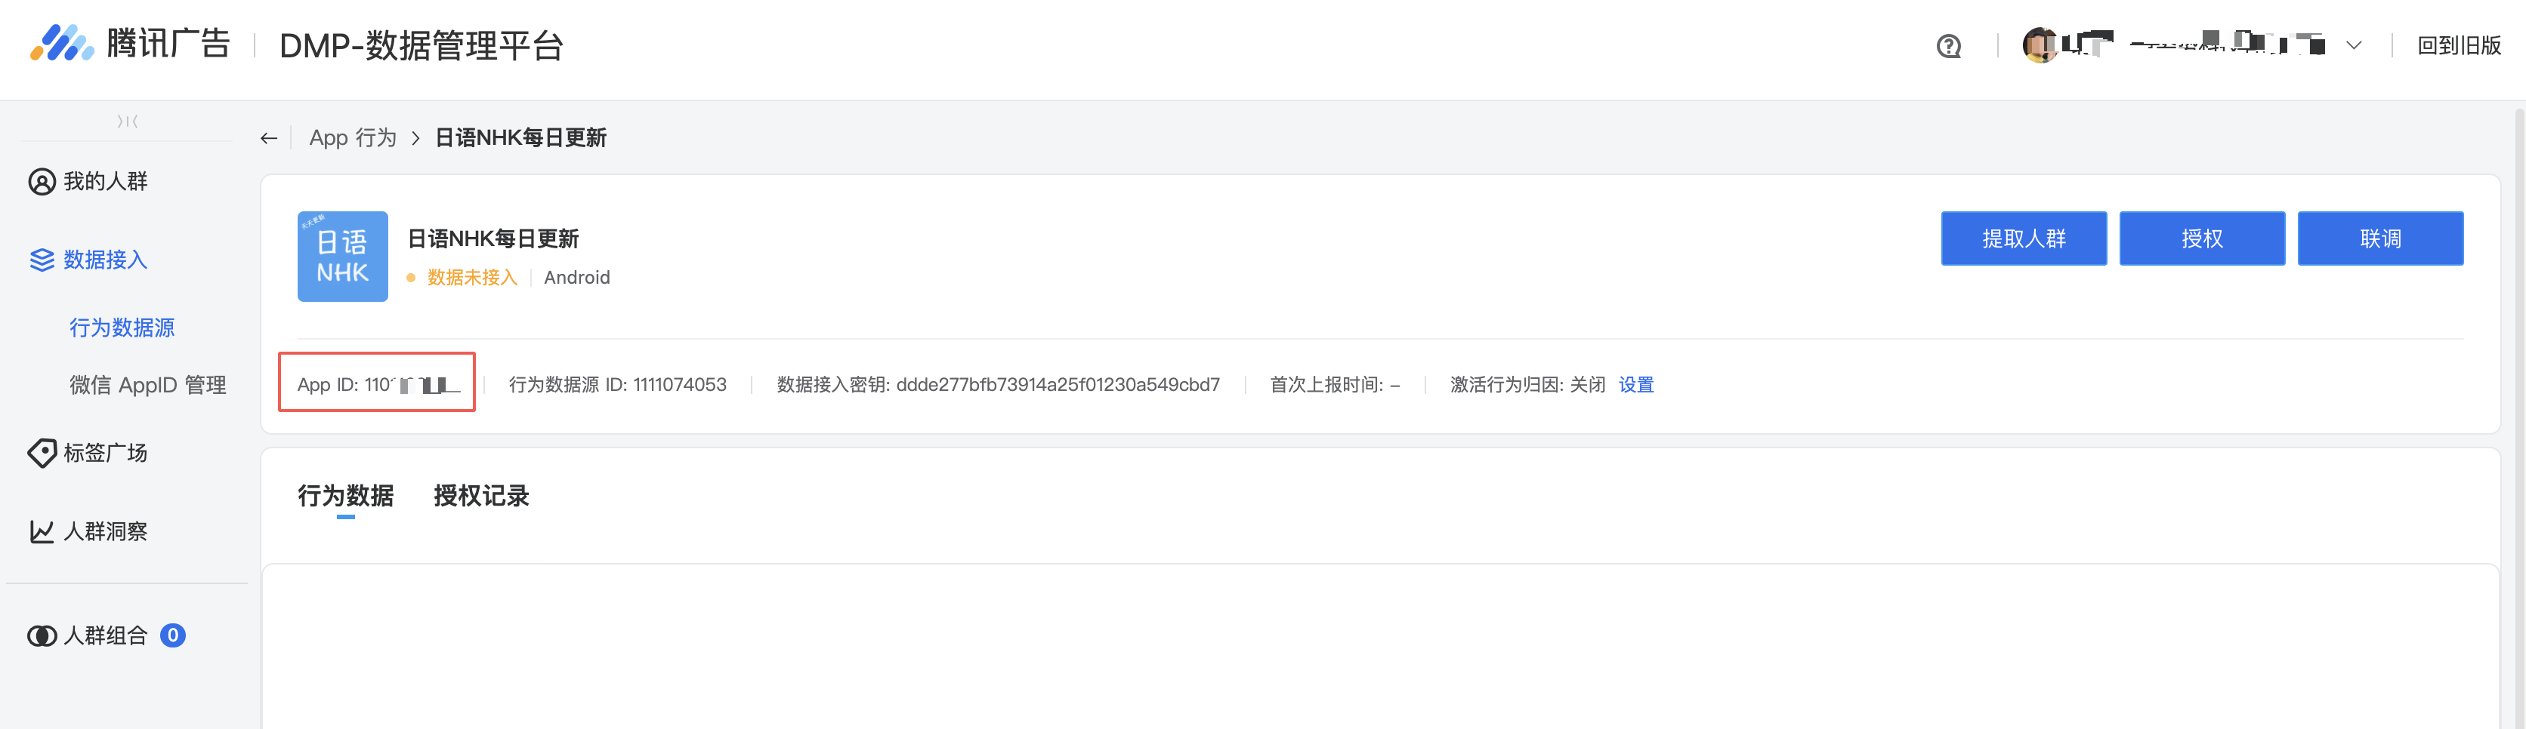
Task: Click the 首次上报时间 field
Action: coord(1335,385)
